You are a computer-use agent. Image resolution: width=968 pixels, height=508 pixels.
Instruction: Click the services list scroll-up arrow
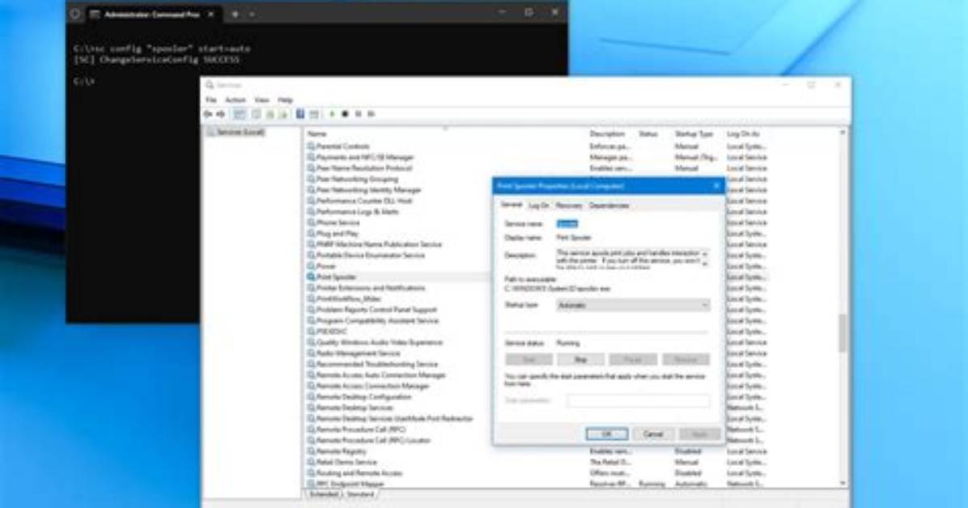pyautogui.click(x=843, y=133)
